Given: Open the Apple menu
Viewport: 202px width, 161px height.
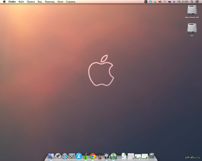Looking at the screenshot, I should point(4,2).
